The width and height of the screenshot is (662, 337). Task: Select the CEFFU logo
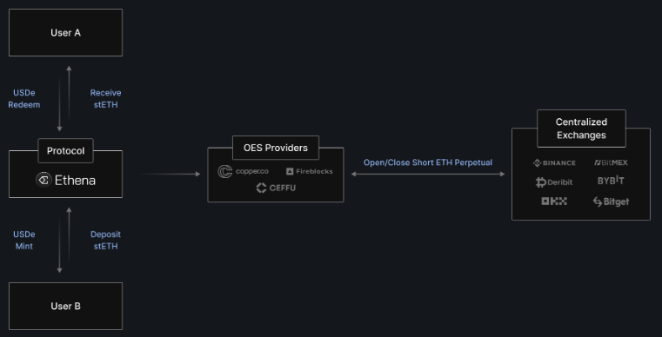pyautogui.click(x=276, y=188)
